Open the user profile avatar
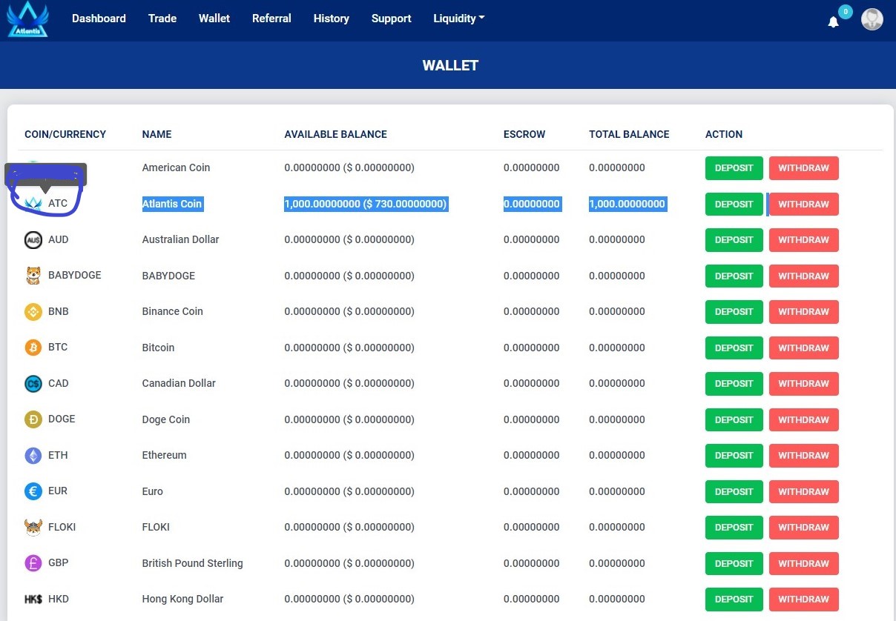 (x=872, y=19)
